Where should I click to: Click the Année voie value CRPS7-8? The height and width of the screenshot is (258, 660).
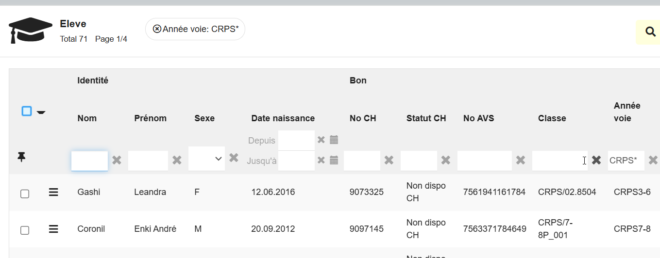tap(632, 229)
